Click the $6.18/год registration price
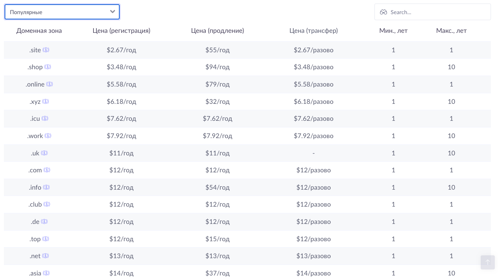 click(121, 102)
